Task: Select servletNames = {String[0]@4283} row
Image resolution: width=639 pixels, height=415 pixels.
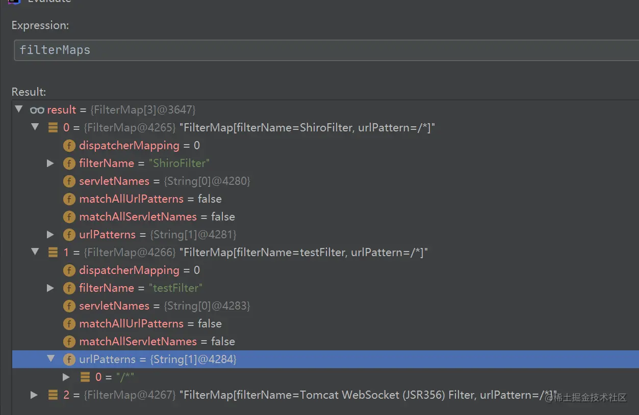Action: point(325,306)
